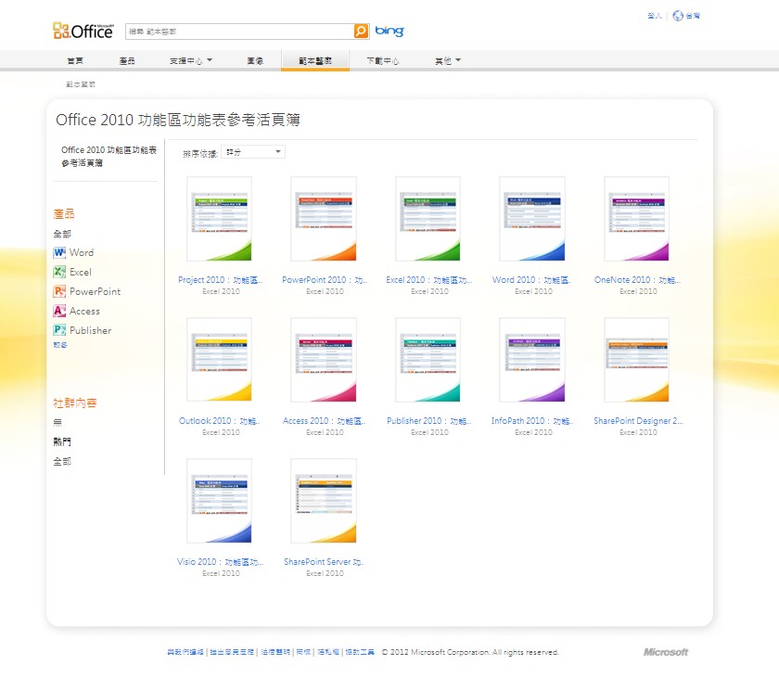Open the Outlook 2010 template thumbnail
Image resolution: width=779 pixels, height=691 pixels.
coord(219,360)
